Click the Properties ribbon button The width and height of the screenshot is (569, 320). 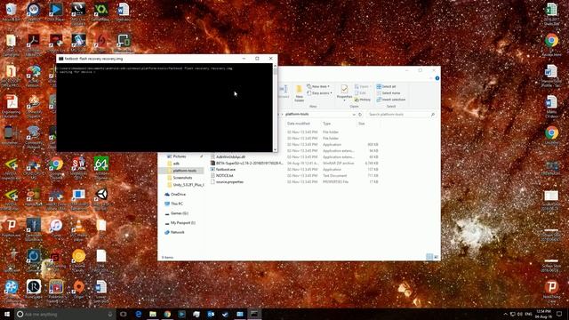[x=344, y=92]
